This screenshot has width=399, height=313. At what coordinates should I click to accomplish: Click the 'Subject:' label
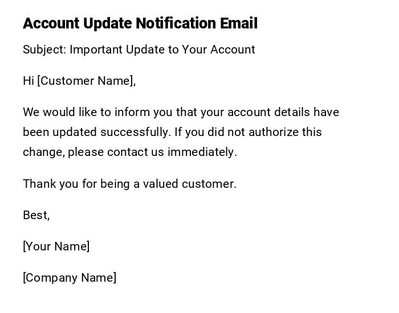point(44,50)
